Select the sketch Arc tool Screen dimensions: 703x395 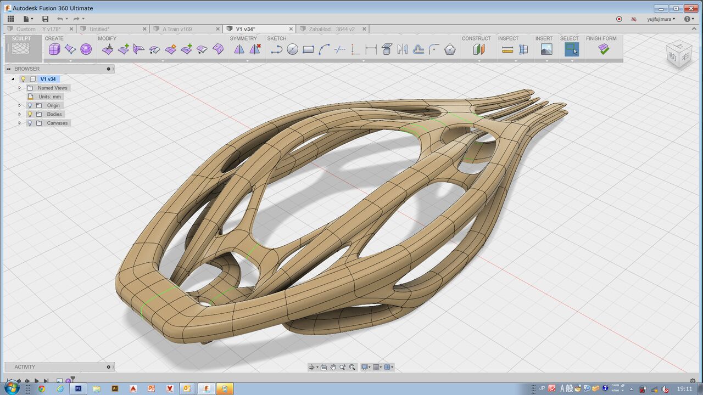[324, 49]
